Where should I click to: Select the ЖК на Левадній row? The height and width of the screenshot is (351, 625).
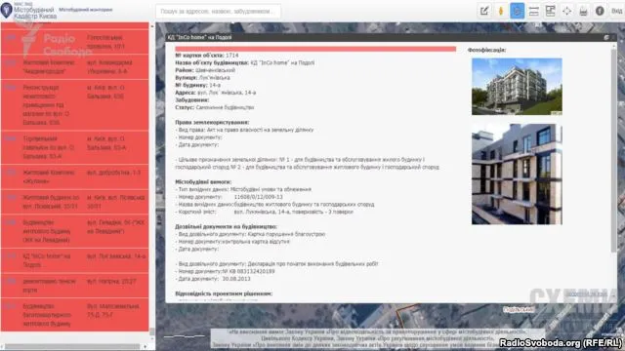click(x=74, y=231)
